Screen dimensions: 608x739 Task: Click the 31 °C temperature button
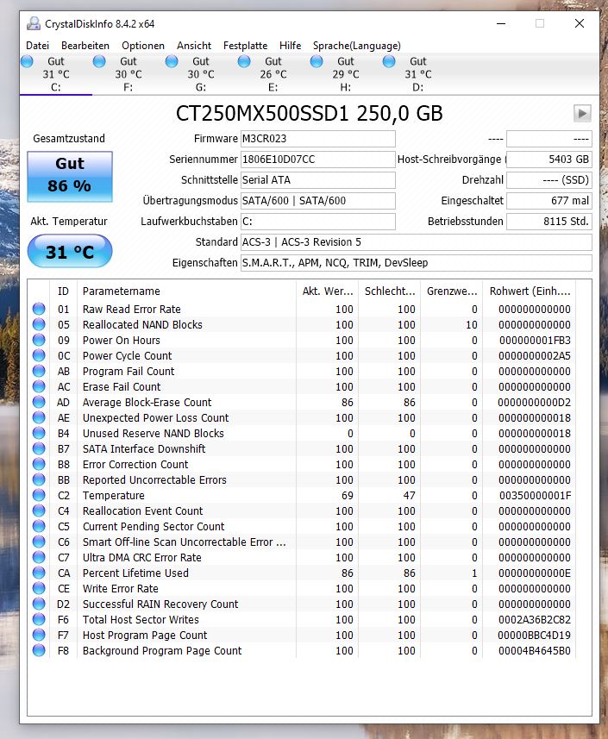[x=70, y=251]
